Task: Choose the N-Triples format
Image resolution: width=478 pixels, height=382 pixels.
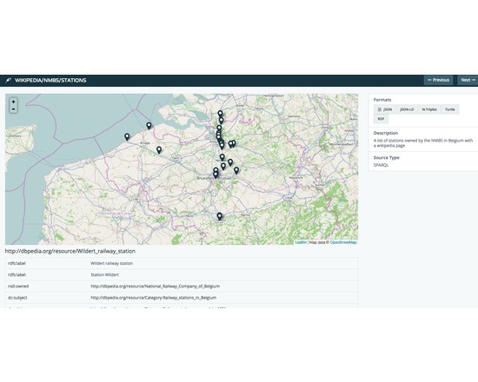Action: [x=429, y=109]
